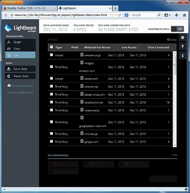This screenshot has width=190, height=193.
Task: Open the info icon on right panel
Action: coord(182,55)
